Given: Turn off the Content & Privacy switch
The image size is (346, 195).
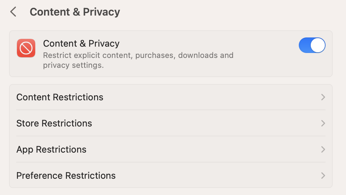Looking at the screenshot, I should [312, 45].
